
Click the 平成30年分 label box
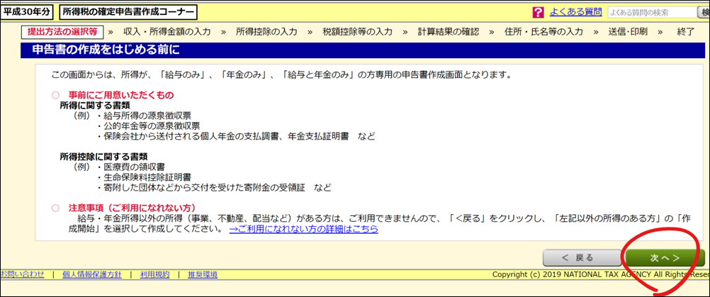pos(26,12)
